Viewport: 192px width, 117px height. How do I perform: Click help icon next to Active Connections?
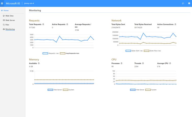(x=175, y=24)
